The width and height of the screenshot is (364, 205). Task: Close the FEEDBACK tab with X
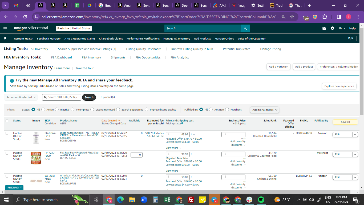pos(21,188)
